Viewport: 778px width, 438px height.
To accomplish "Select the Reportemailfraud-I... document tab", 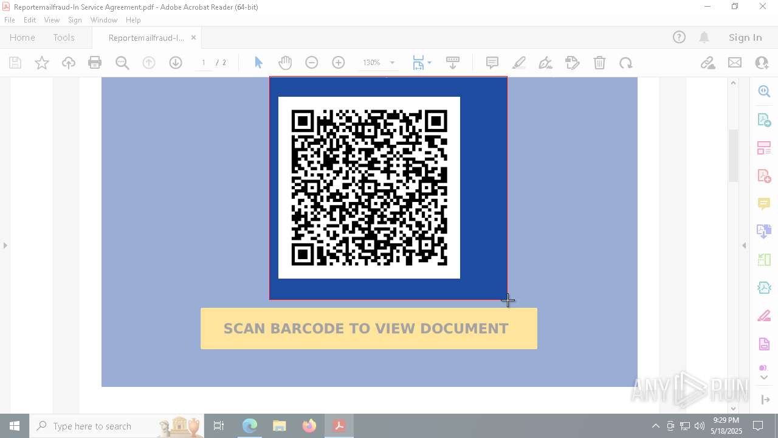I will click(146, 38).
